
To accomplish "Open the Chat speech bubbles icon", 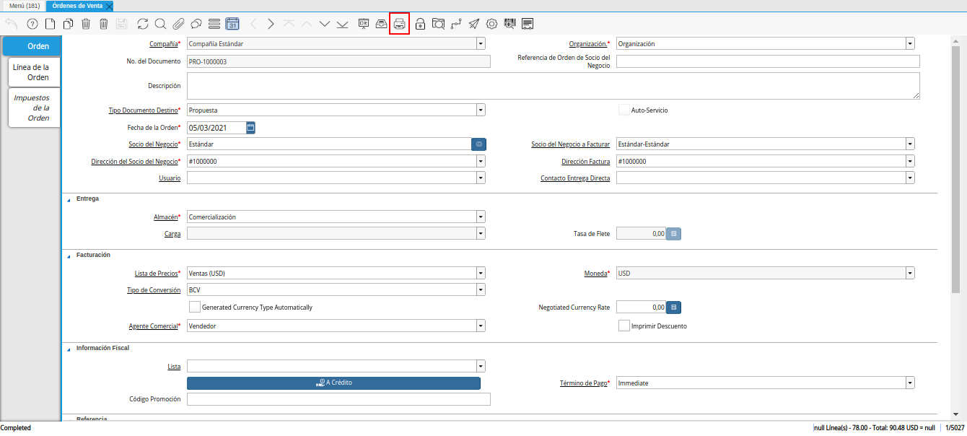I will coord(196,24).
